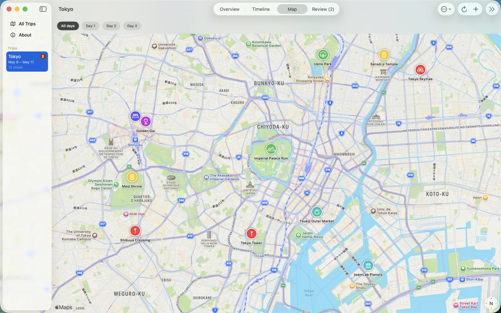Filter map to Day 1
This screenshot has width=501, height=313.
90,26
